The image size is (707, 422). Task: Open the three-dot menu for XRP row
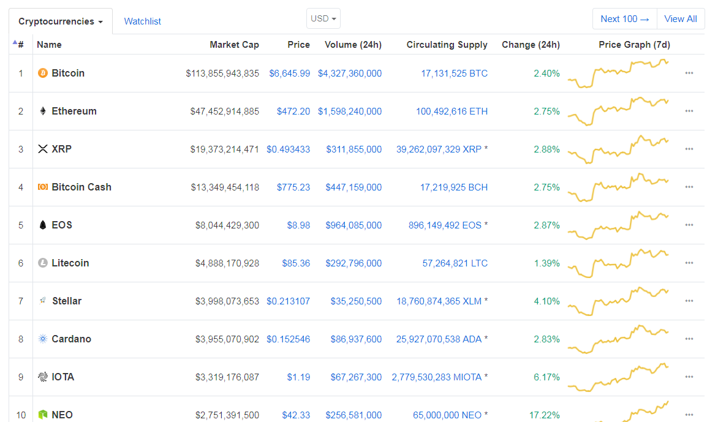pos(689,149)
